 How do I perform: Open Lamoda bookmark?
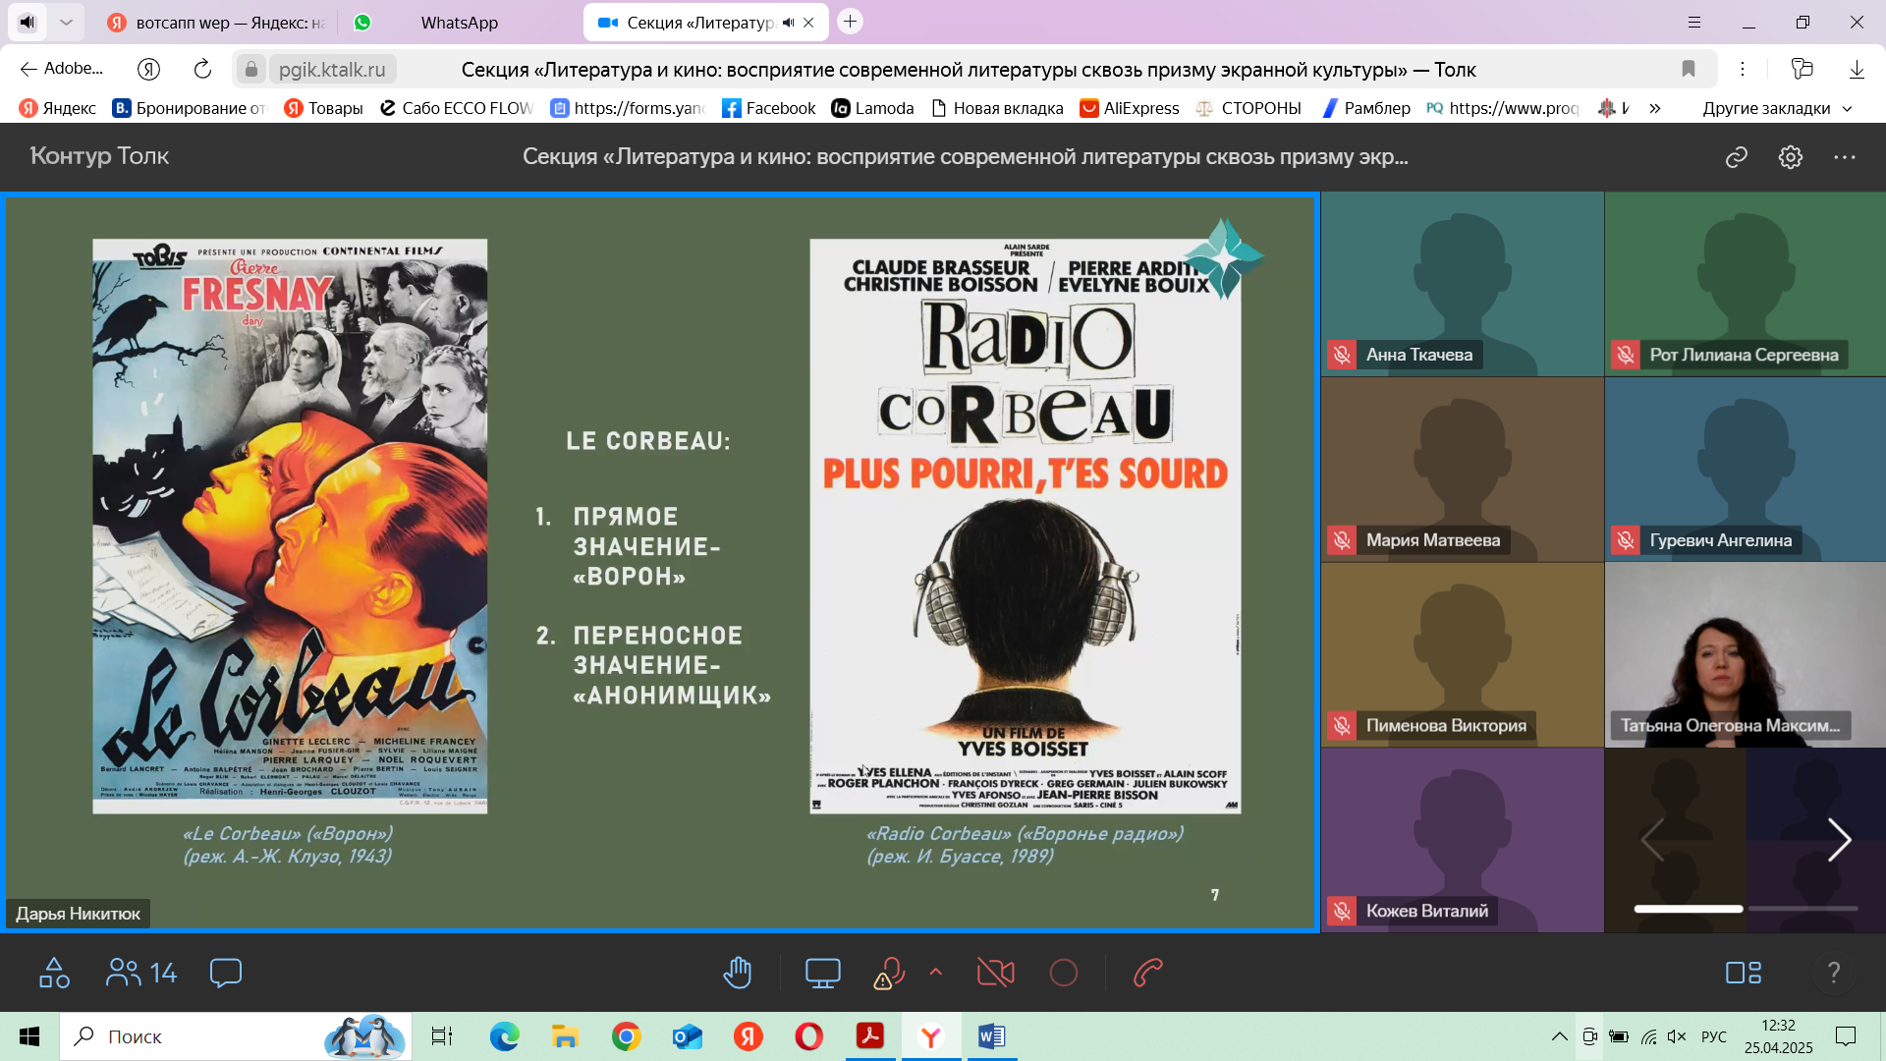pyautogui.click(x=872, y=108)
